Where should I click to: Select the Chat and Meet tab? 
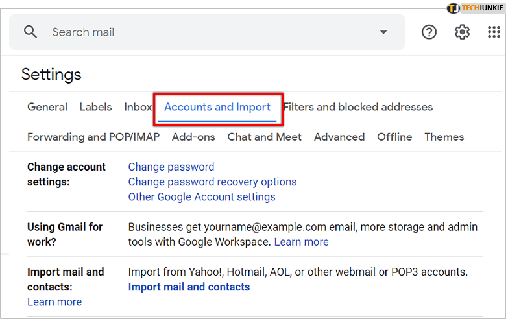tap(264, 137)
